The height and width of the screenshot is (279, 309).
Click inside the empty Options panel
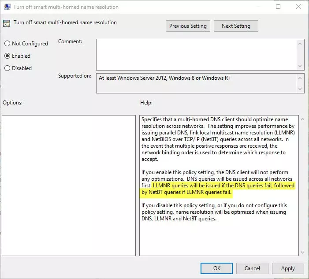click(x=69, y=185)
